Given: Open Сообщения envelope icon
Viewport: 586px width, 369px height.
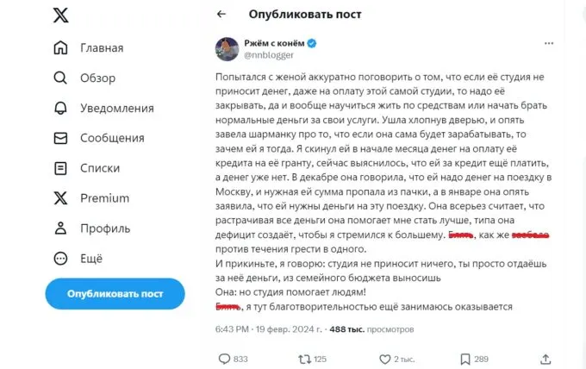Looking at the screenshot, I should 60,138.
